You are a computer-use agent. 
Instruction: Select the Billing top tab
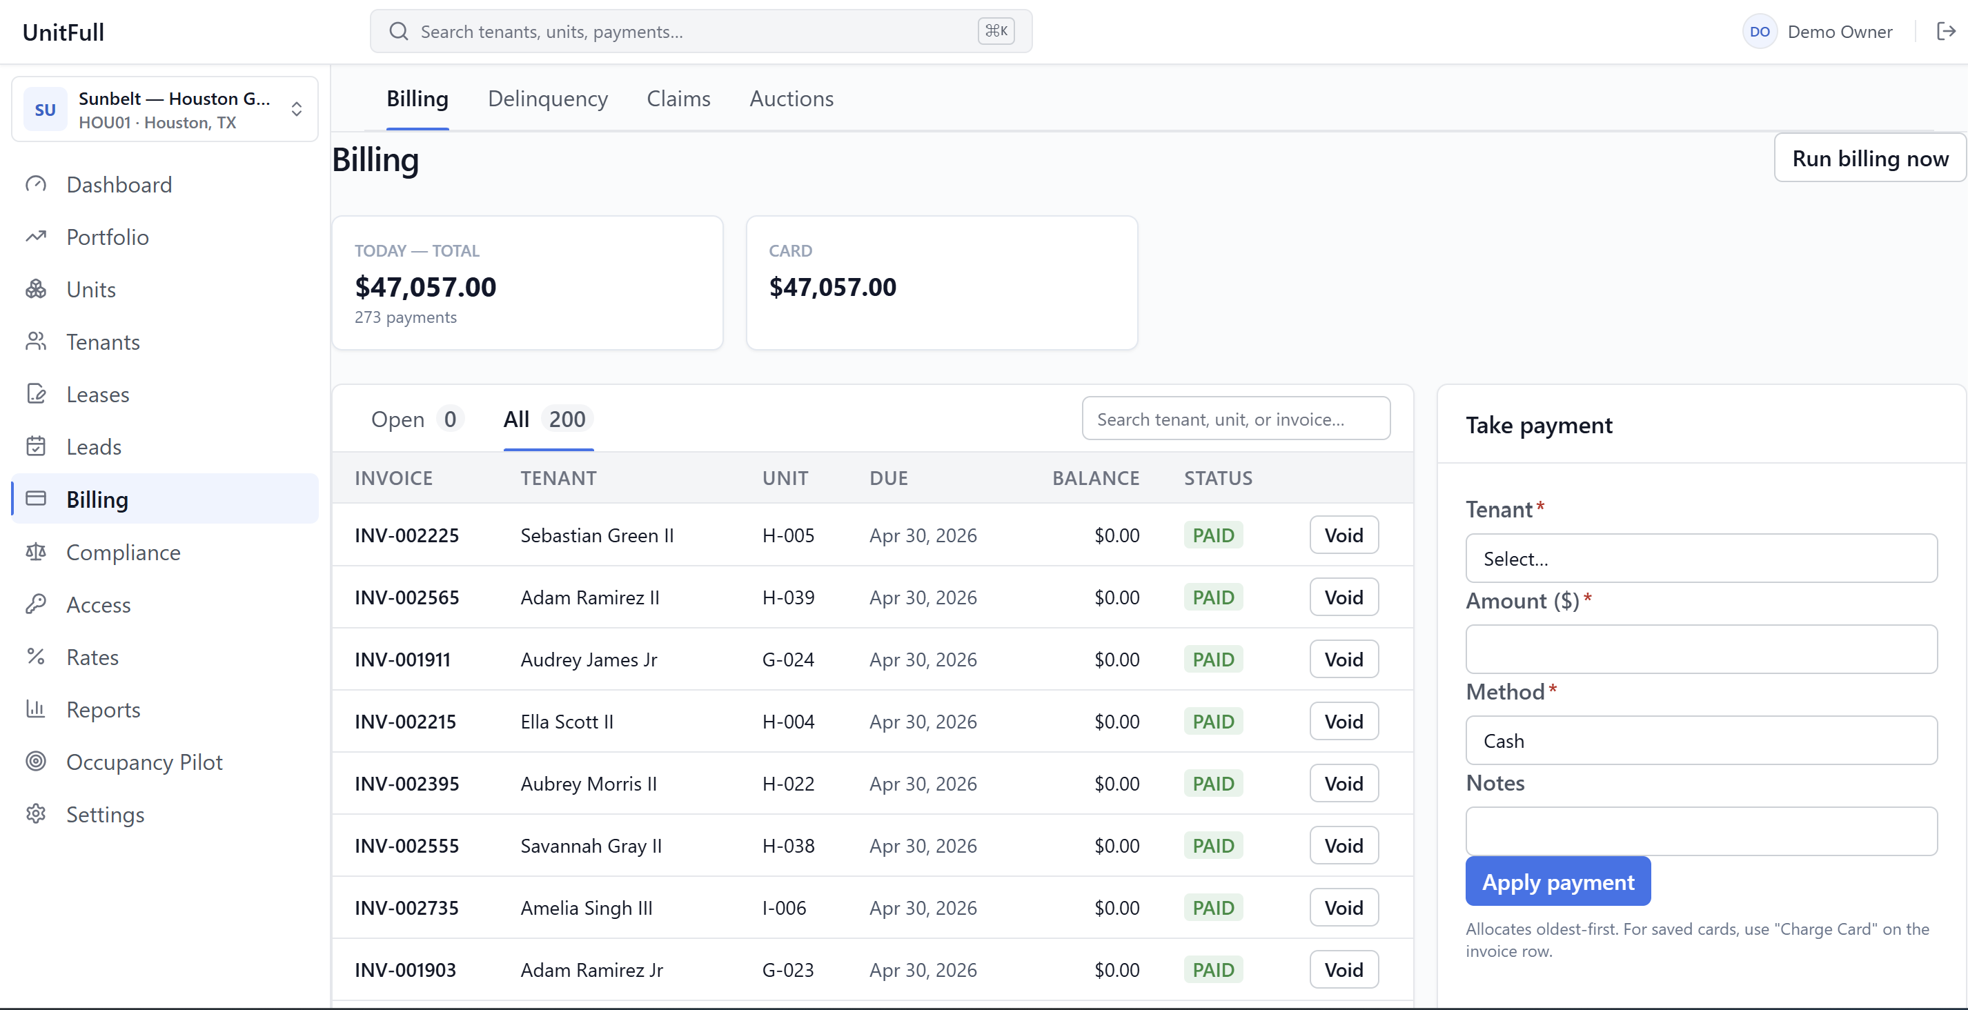[417, 99]
